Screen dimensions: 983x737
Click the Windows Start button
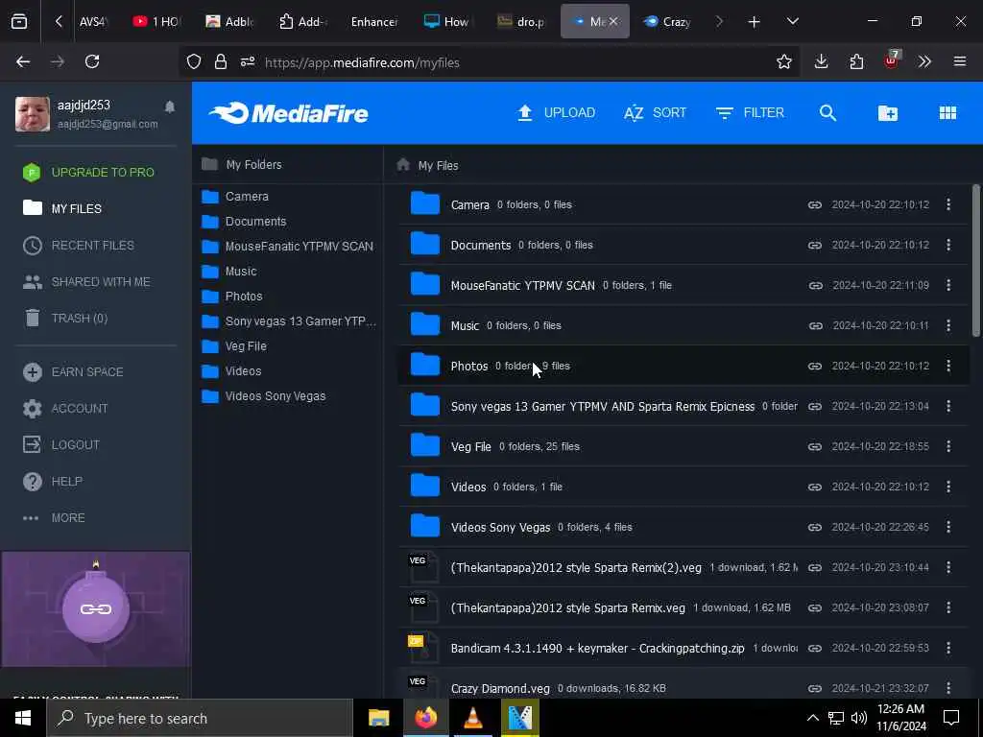coord(23,718)
